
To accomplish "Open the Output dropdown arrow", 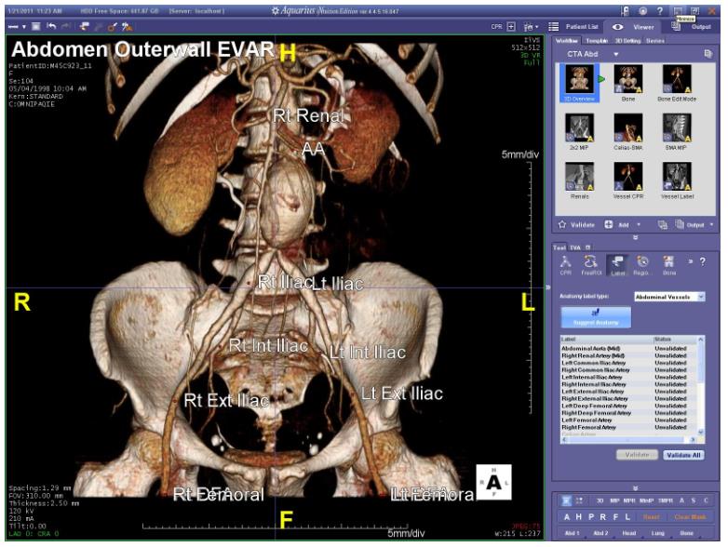I will (711, 224).
